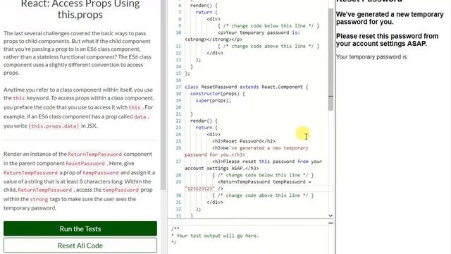Screen dimensions: 451x254
Task: Click line number 22 render() line
Action: coord(178,121)
